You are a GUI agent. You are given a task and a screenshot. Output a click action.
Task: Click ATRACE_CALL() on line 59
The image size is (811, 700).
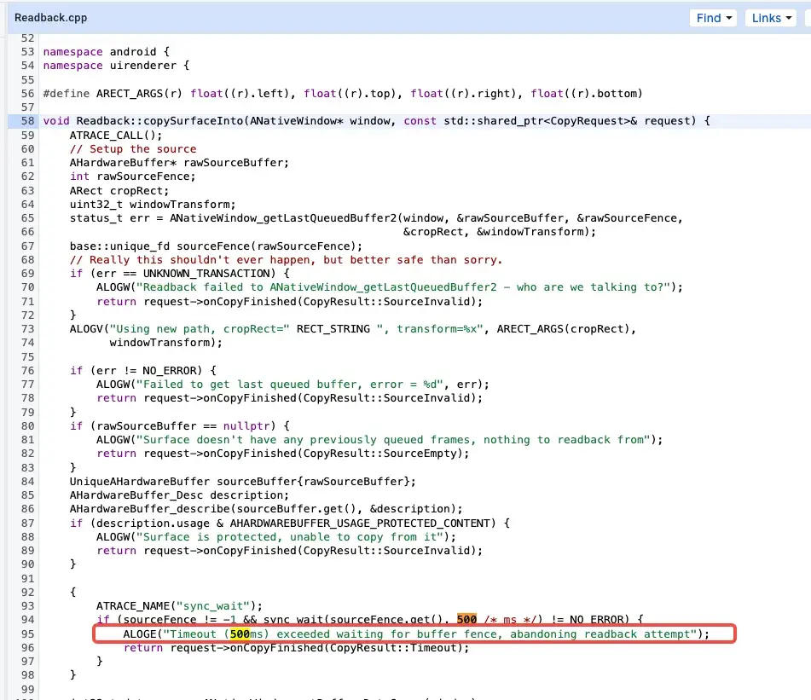click(116, 136)
